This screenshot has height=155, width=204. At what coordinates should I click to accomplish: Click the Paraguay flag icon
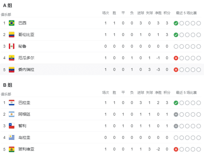click(12, 103)
